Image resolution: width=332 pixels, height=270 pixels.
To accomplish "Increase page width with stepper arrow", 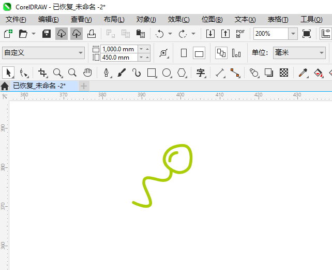I will [x=147, y=49].
